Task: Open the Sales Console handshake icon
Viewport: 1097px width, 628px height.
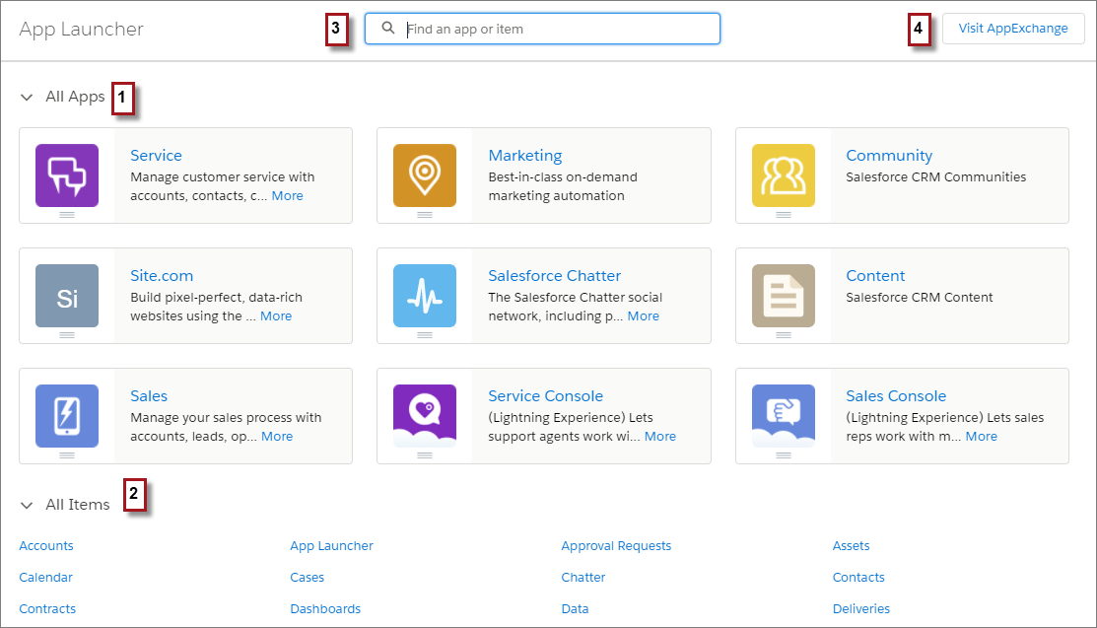Action: [784, 416]
